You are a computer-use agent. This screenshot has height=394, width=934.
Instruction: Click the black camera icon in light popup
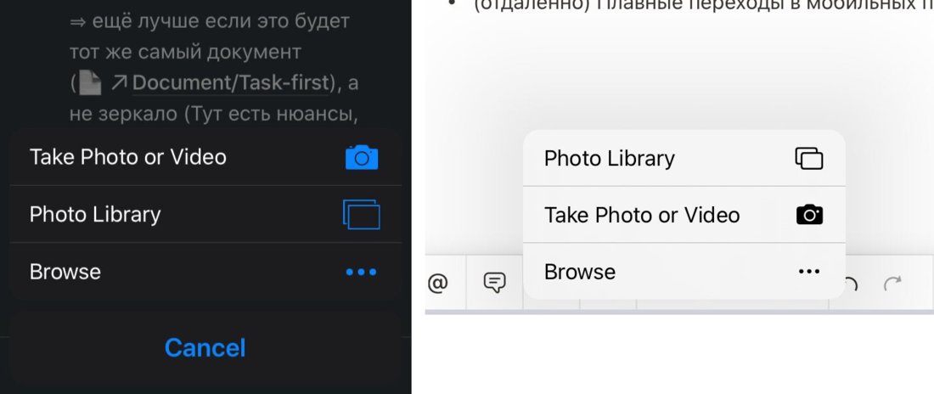(x=809, y=215)
